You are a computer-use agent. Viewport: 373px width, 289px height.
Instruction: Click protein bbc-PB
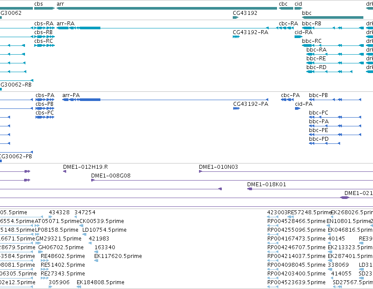[318, 95]
